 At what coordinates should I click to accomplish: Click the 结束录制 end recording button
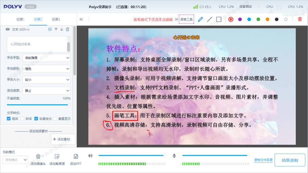(x=290, y=160)
